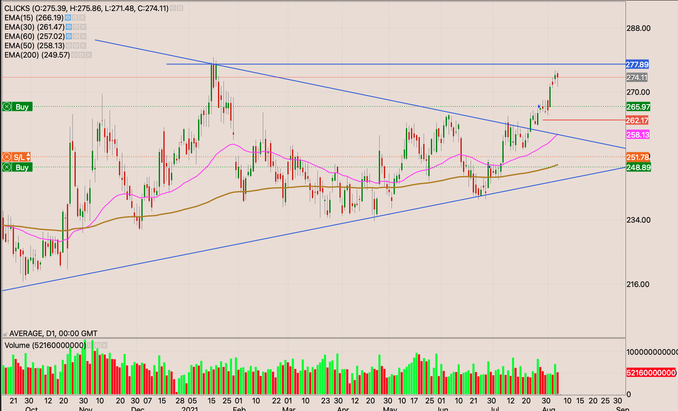Click the lower Buy order label at 248.89
The image size is (678, 411).
22,168
